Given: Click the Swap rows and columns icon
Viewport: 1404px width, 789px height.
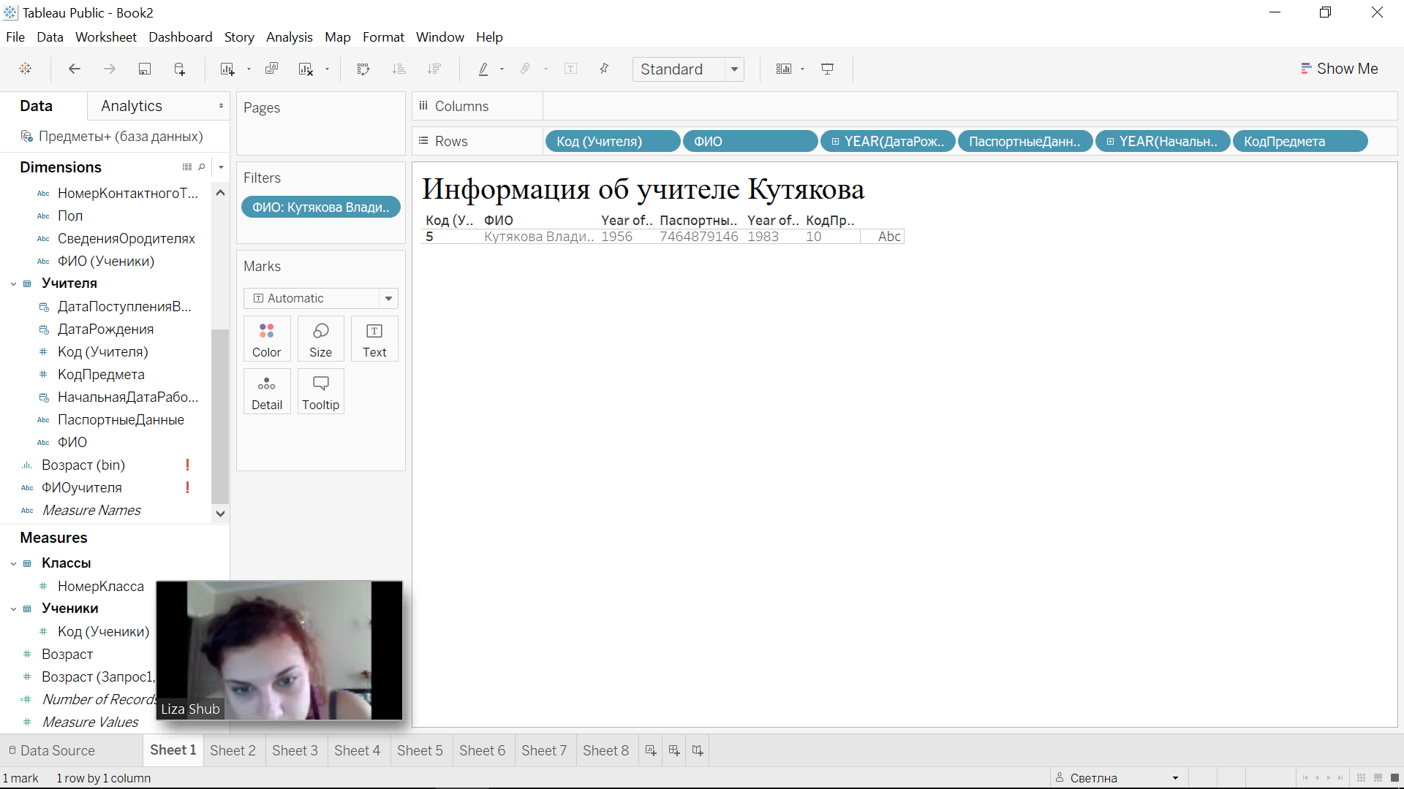Looking at the screenshot, I should (363, 69).
